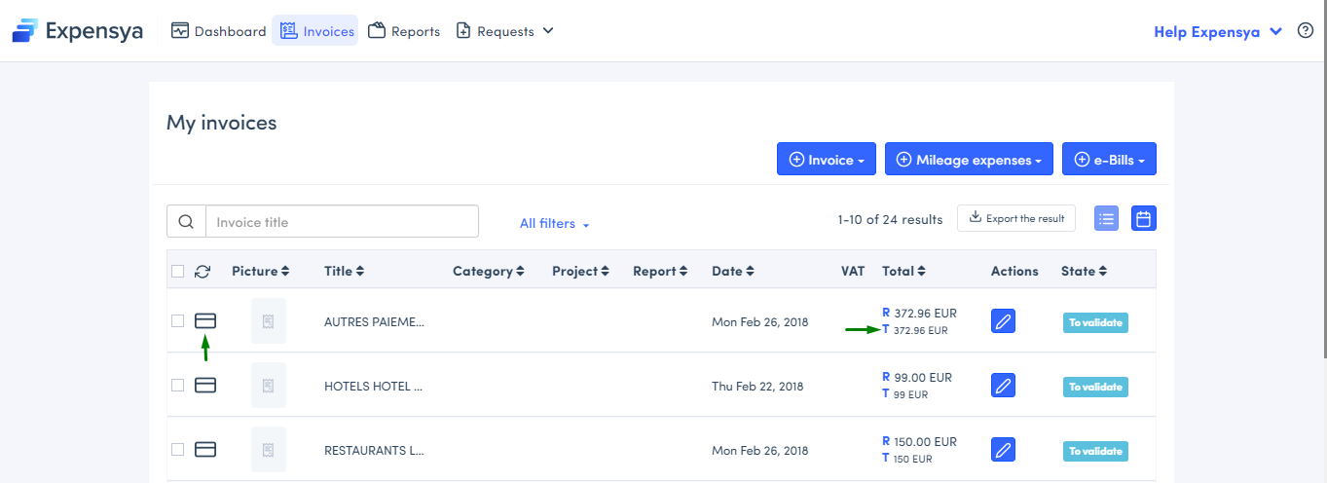The width and height of the screenshot is (1327, 483).
Task: Select the list view icon
Action: coord(1106,219)
